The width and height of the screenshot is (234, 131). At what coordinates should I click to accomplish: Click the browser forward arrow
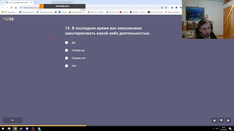[x=7, y=8]
